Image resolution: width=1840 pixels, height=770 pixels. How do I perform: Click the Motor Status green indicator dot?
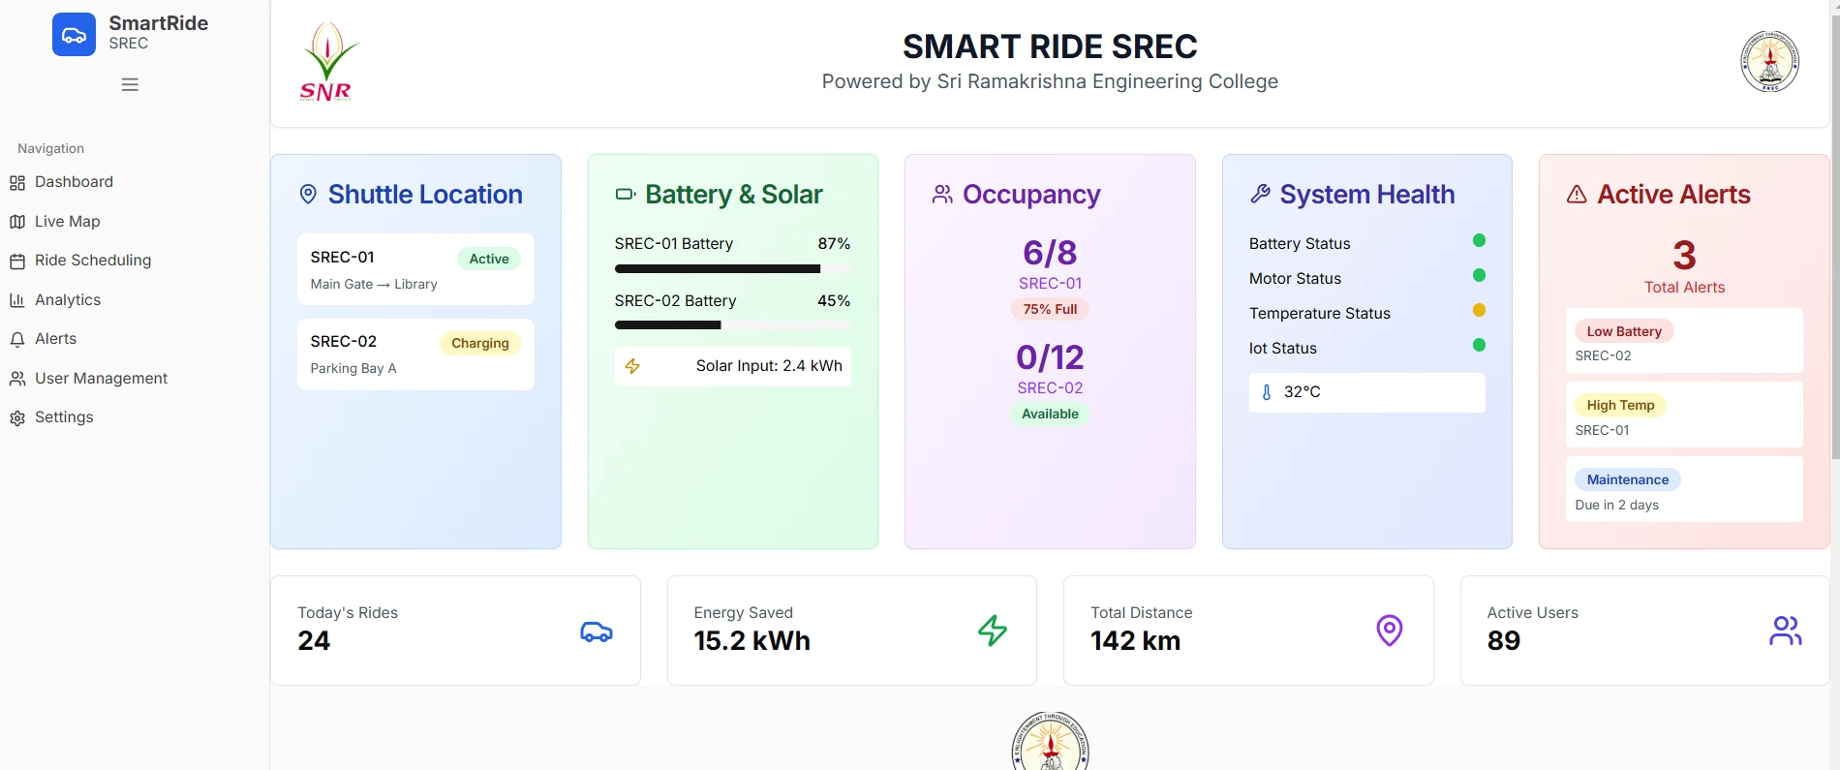[x=1479, y=275]
